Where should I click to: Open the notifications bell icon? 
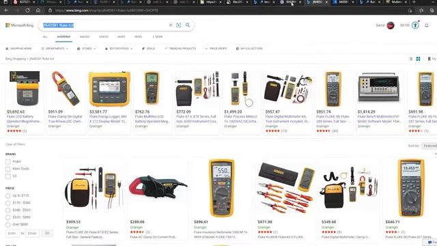(x=427, y=25)
